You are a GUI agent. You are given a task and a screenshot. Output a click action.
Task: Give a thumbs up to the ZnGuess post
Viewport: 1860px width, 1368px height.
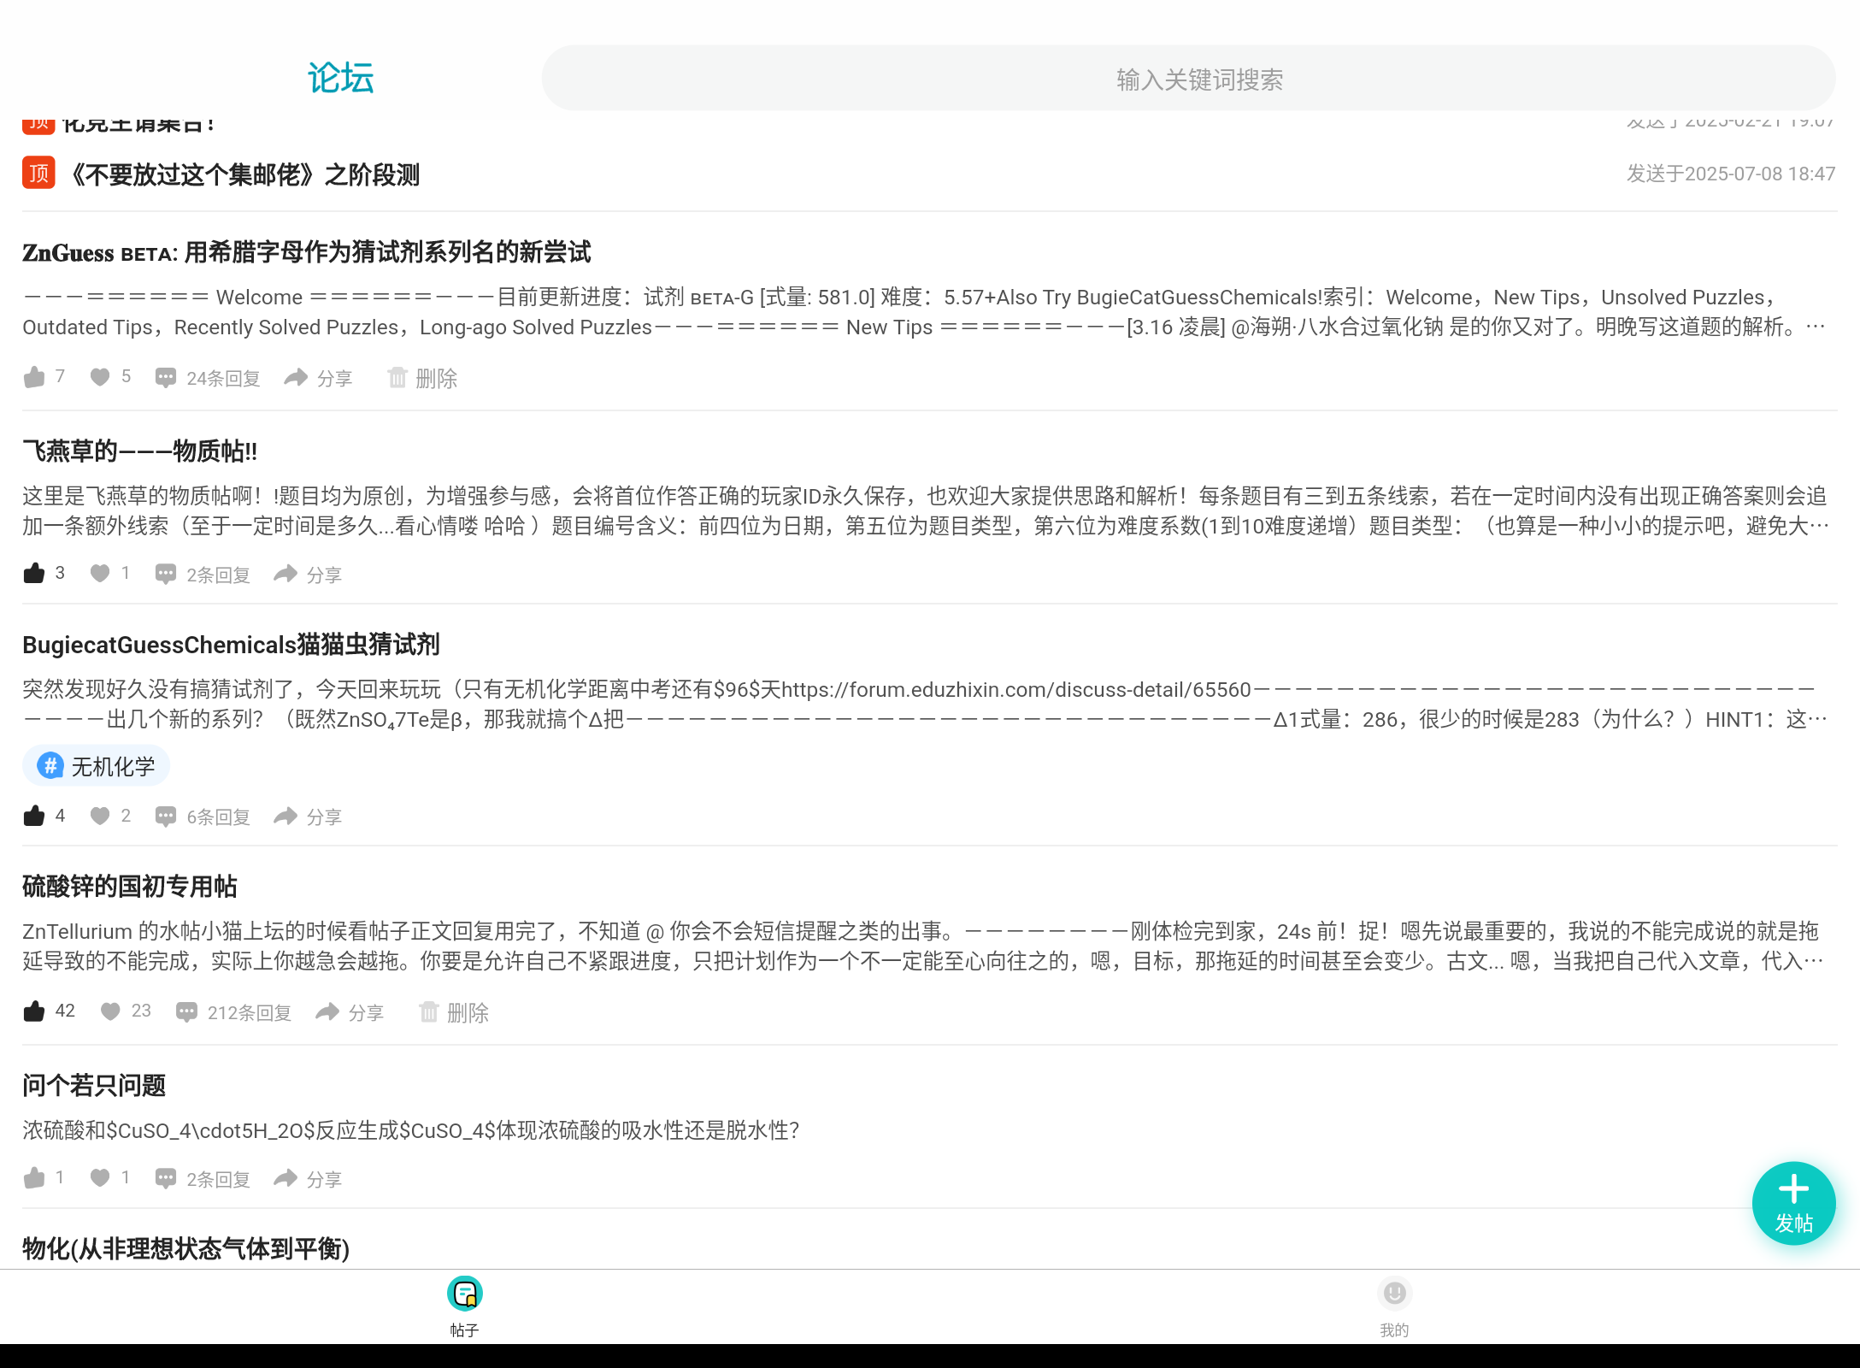point(35,377)
